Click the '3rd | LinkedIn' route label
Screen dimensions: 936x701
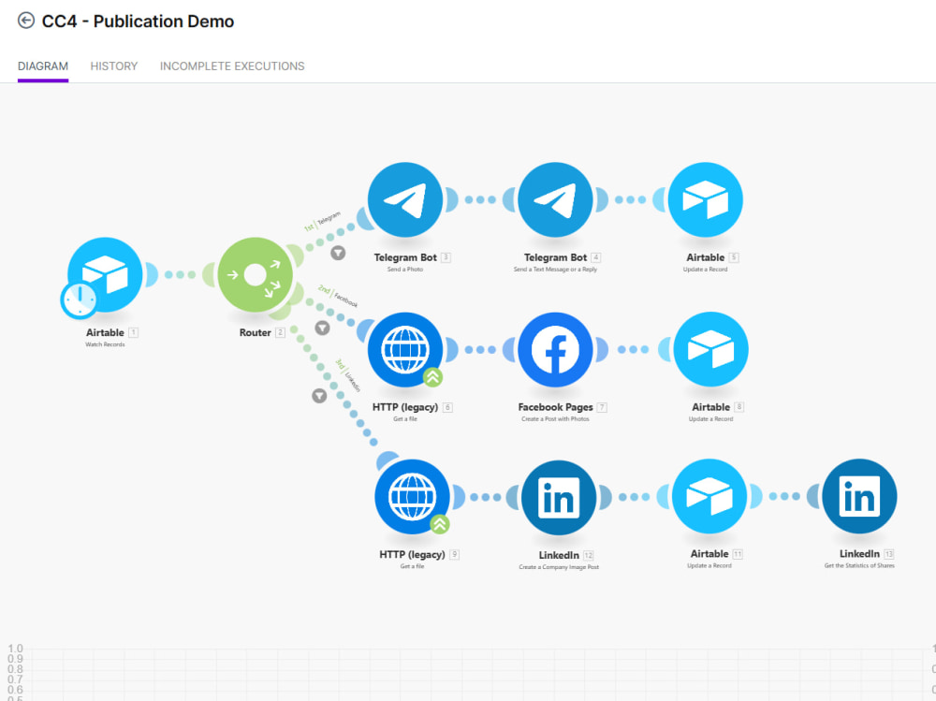coord(348,375)
